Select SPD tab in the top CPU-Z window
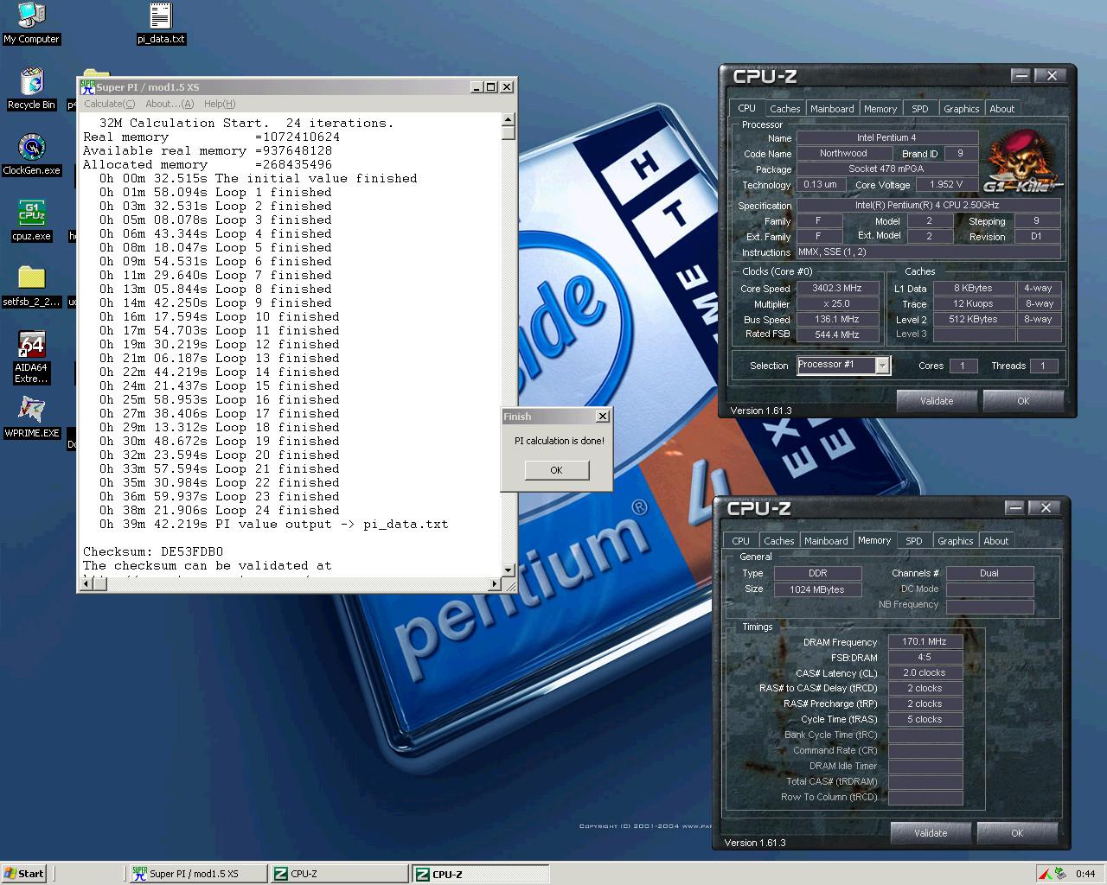The height and width of the screenshot is (885, 1107). [x=920, y=109]
